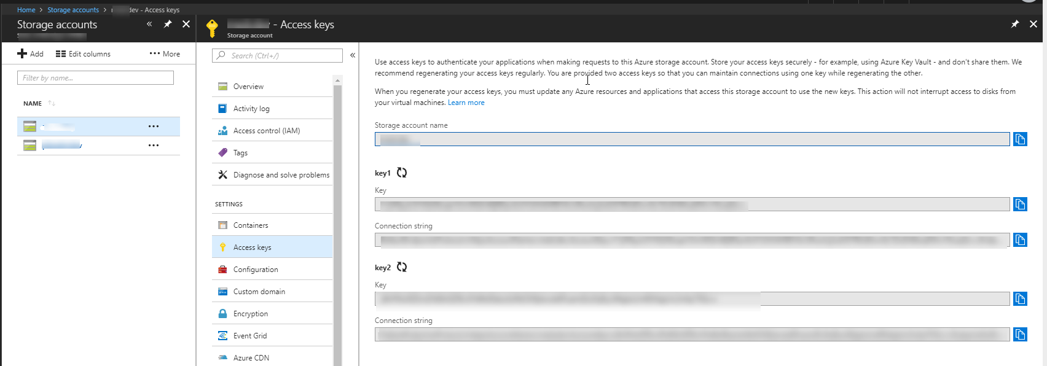1047x366 pixels.
Task: Click the Tags purple tag icon
Action: tap(222, 153)
